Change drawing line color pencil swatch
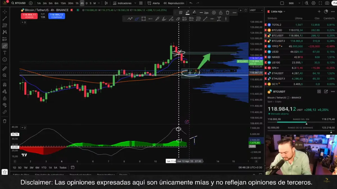Viewport: 337px width, 189px height. click(x=187, y=13)
